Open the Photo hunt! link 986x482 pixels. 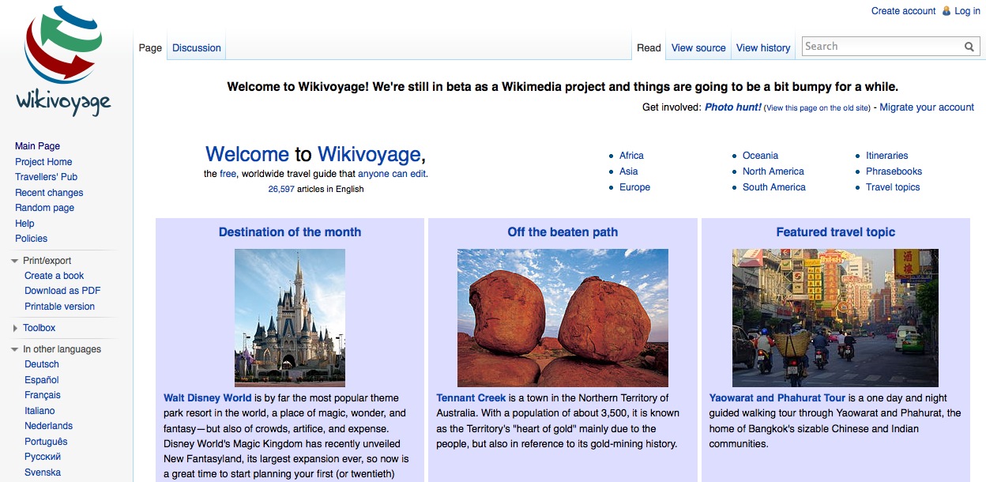click(x=732, y=107)
